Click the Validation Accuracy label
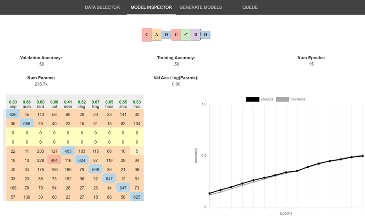This screenshot has height=217, width=365. click(41, 58)
